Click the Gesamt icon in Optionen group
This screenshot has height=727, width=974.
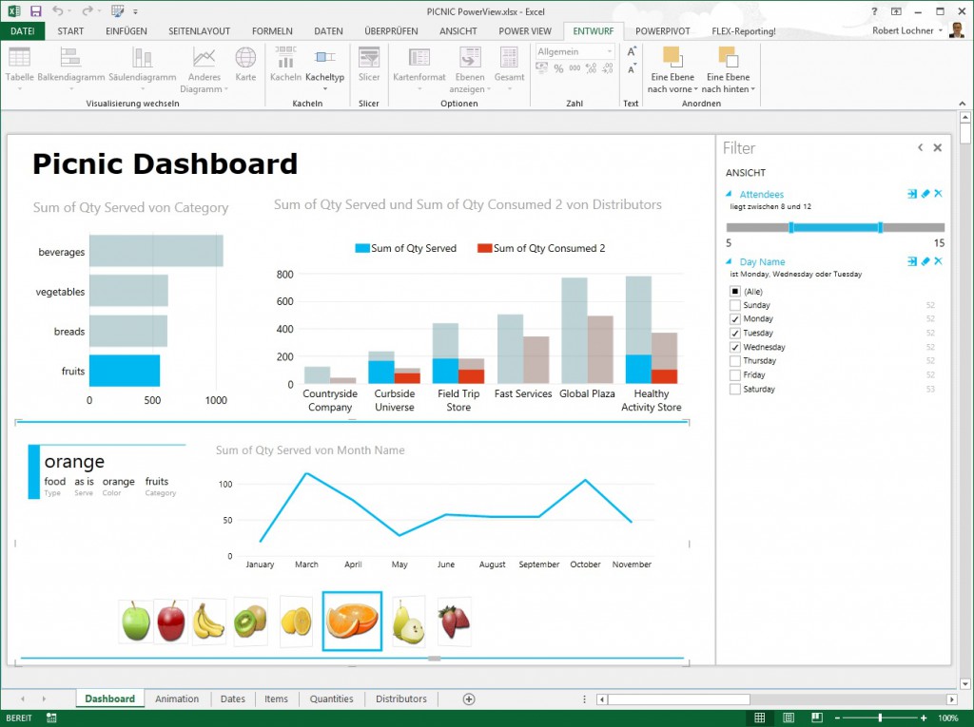[x=509, y=67]
